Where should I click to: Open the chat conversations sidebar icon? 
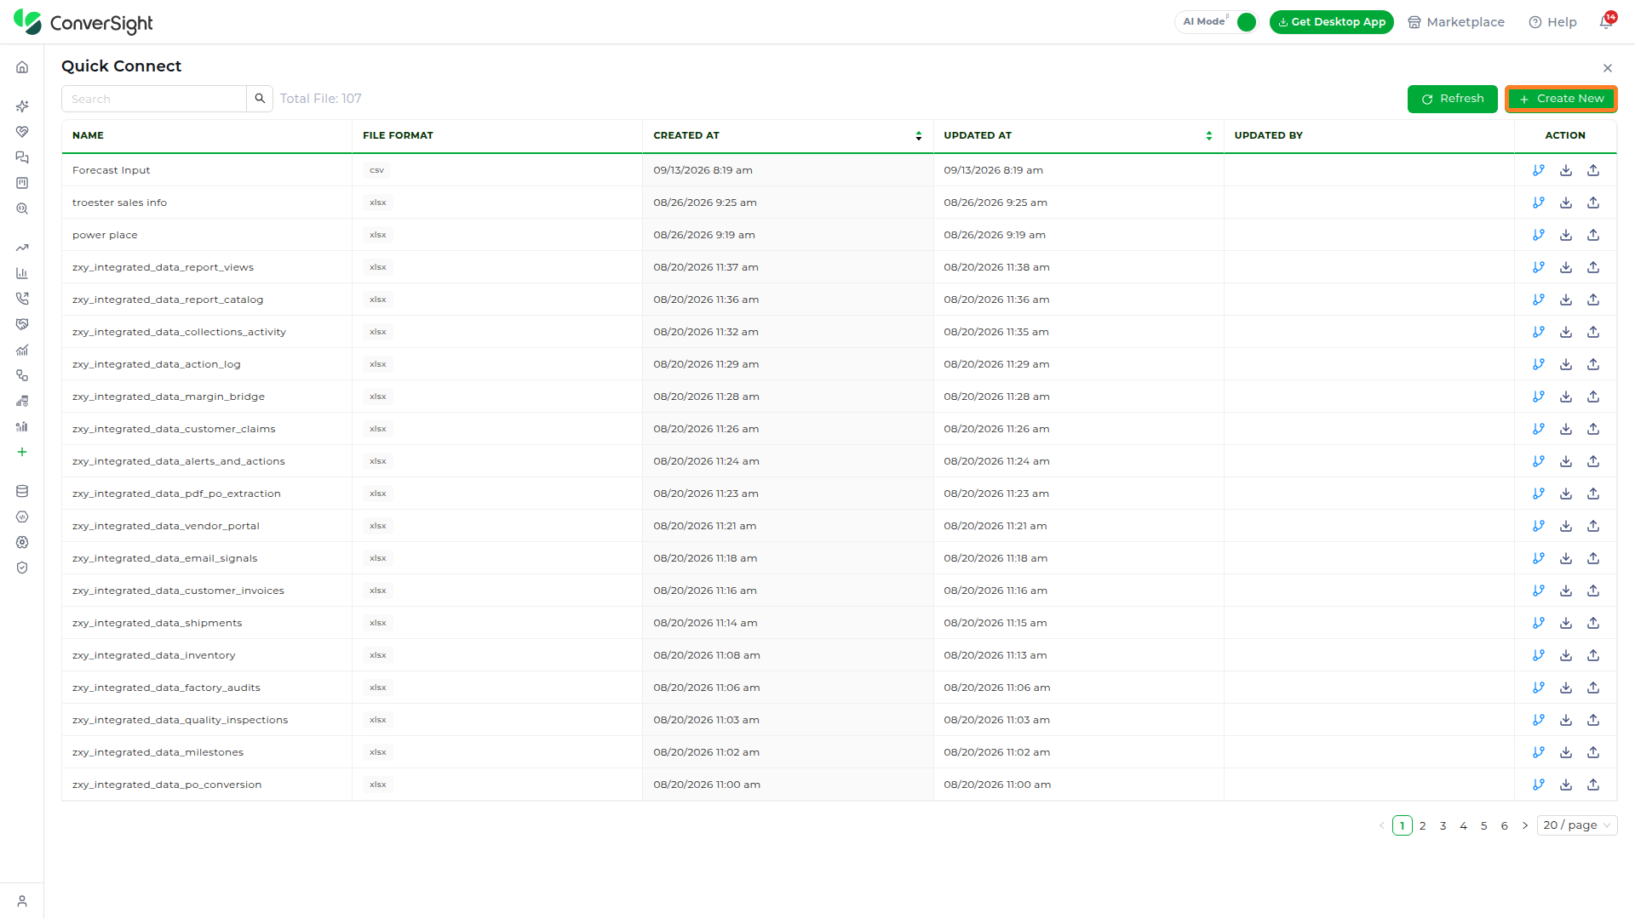22,157
